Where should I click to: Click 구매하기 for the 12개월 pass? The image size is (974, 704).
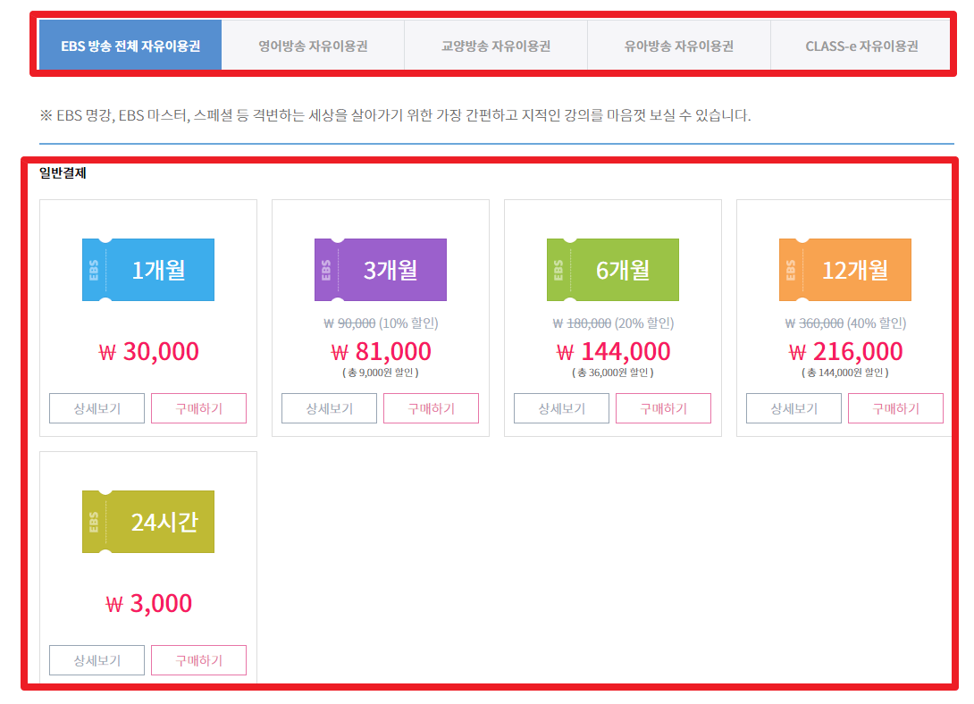click(x=895, y=408)
